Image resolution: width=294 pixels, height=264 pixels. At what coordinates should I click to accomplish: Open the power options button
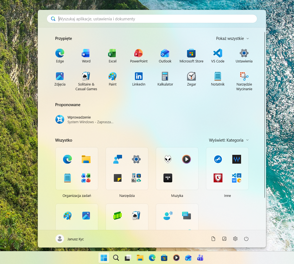click(x=246, y=239)
